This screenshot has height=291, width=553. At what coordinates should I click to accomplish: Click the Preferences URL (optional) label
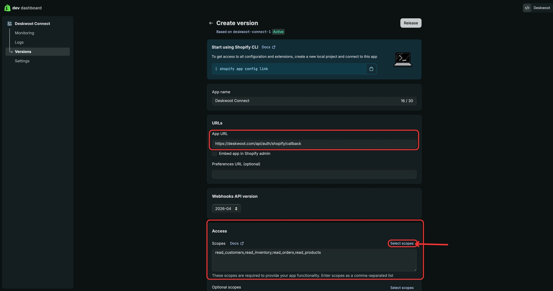[236, 164]
